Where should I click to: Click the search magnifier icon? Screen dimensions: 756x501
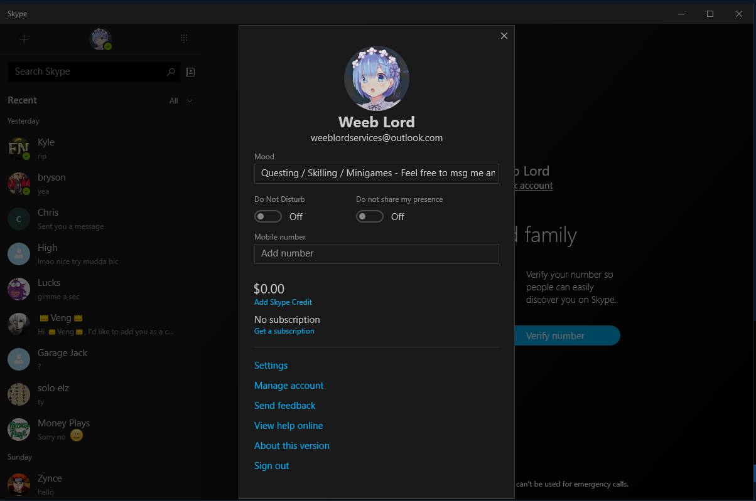[171, 72]
